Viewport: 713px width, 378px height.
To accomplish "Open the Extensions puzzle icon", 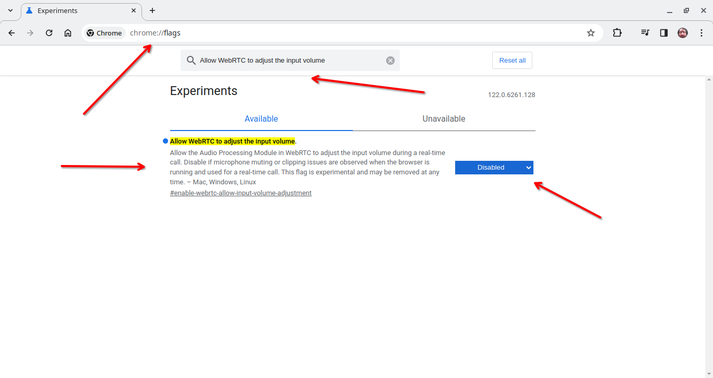I will click(x=617, y=33).
